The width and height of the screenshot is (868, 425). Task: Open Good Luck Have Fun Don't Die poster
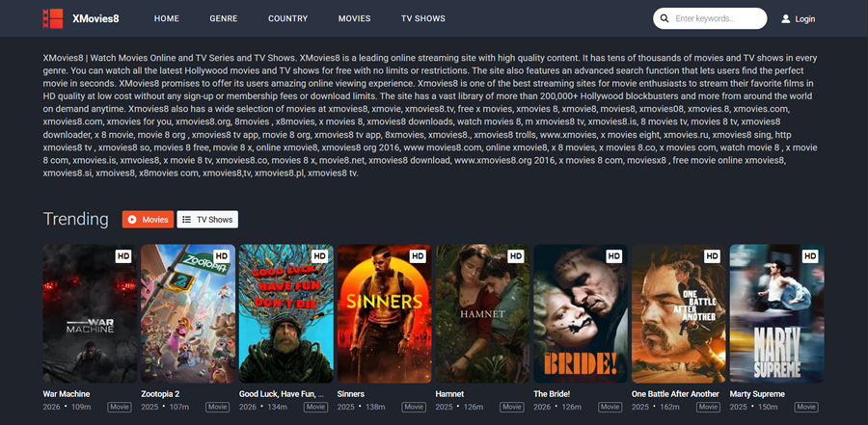[286, 314]
